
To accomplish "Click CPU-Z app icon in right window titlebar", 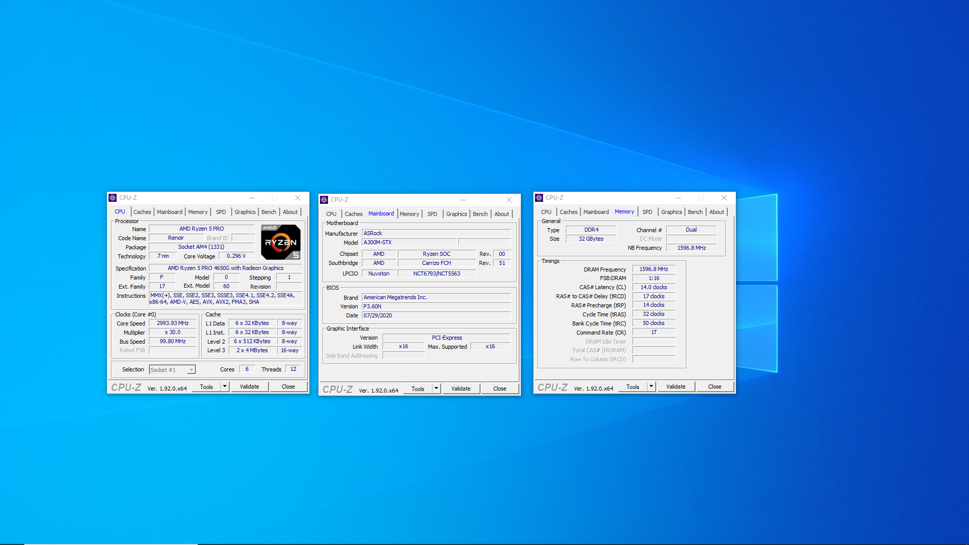I will pyautogui.click(x=539, y=198).
